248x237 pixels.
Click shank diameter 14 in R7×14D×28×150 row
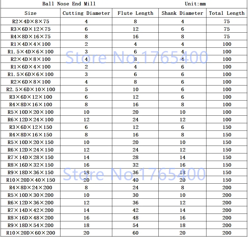pos(182,157)
